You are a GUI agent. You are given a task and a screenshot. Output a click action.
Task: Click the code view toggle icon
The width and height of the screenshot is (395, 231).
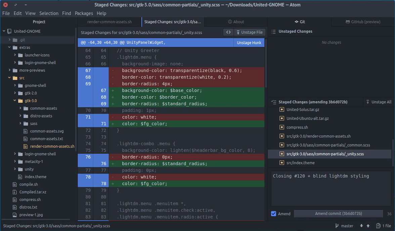(228, 32)
